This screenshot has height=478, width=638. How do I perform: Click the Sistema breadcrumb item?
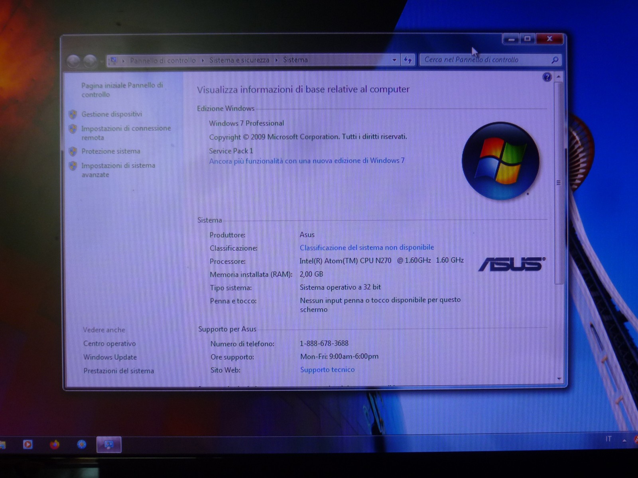click(x=295, y=60)
